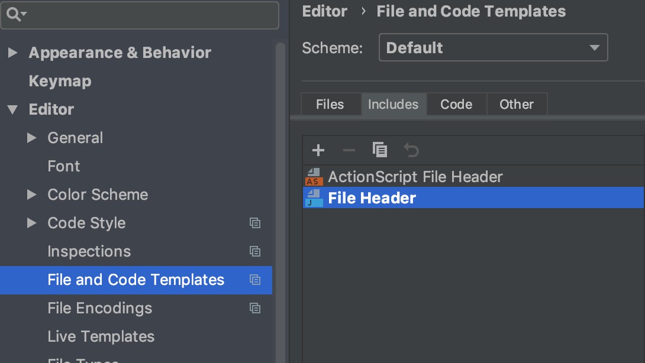
Task: Click the ActionScript File Header file icon
Action: tap(314, 177)
